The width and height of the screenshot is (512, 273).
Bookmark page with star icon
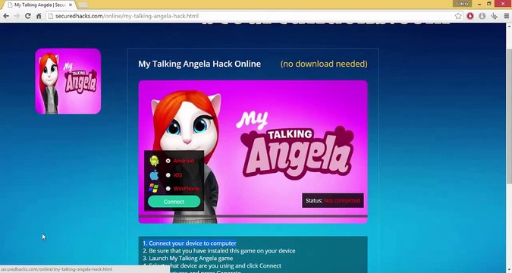[458, 16]
